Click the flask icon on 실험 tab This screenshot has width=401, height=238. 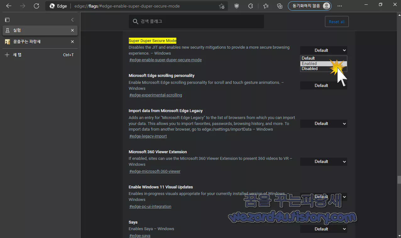tap(8, 30)
